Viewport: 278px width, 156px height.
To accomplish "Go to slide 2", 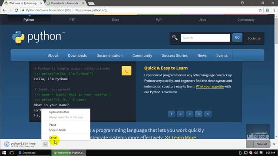I will [181, 114].
